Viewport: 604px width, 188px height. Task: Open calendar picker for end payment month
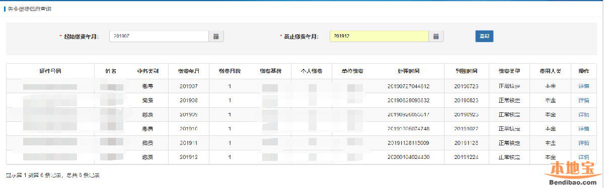tap(436, 37)
